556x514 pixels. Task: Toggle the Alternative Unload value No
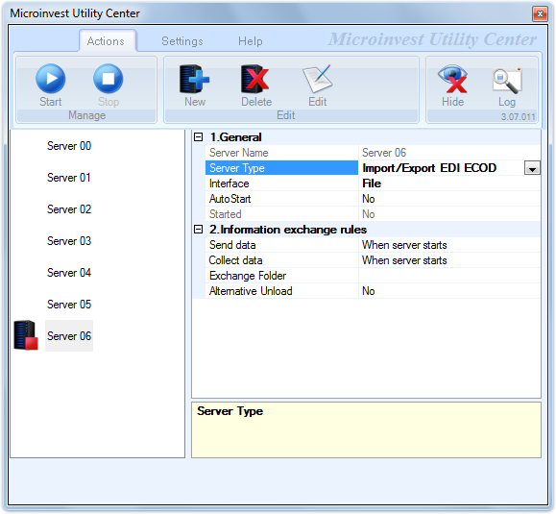(x=449, y=291)
